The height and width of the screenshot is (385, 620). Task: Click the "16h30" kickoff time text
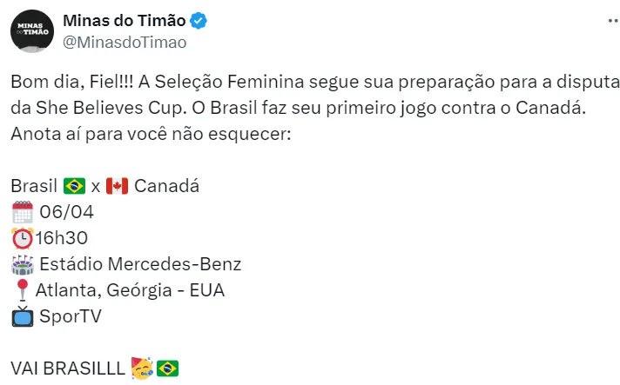click(x=63, y=238)
